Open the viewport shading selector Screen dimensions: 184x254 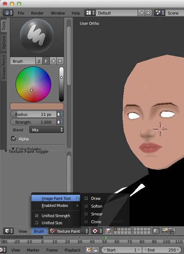click(x=97, y=231)
